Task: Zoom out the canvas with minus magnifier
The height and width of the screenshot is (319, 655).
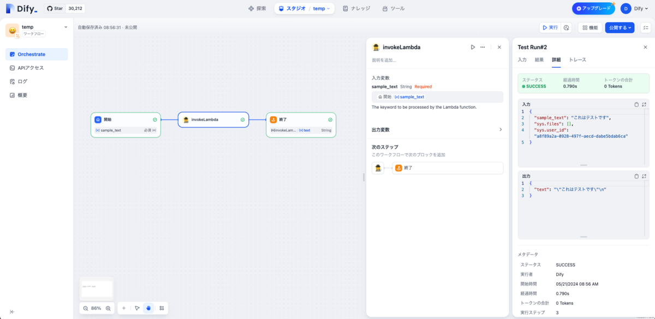Action: point(86,308)
